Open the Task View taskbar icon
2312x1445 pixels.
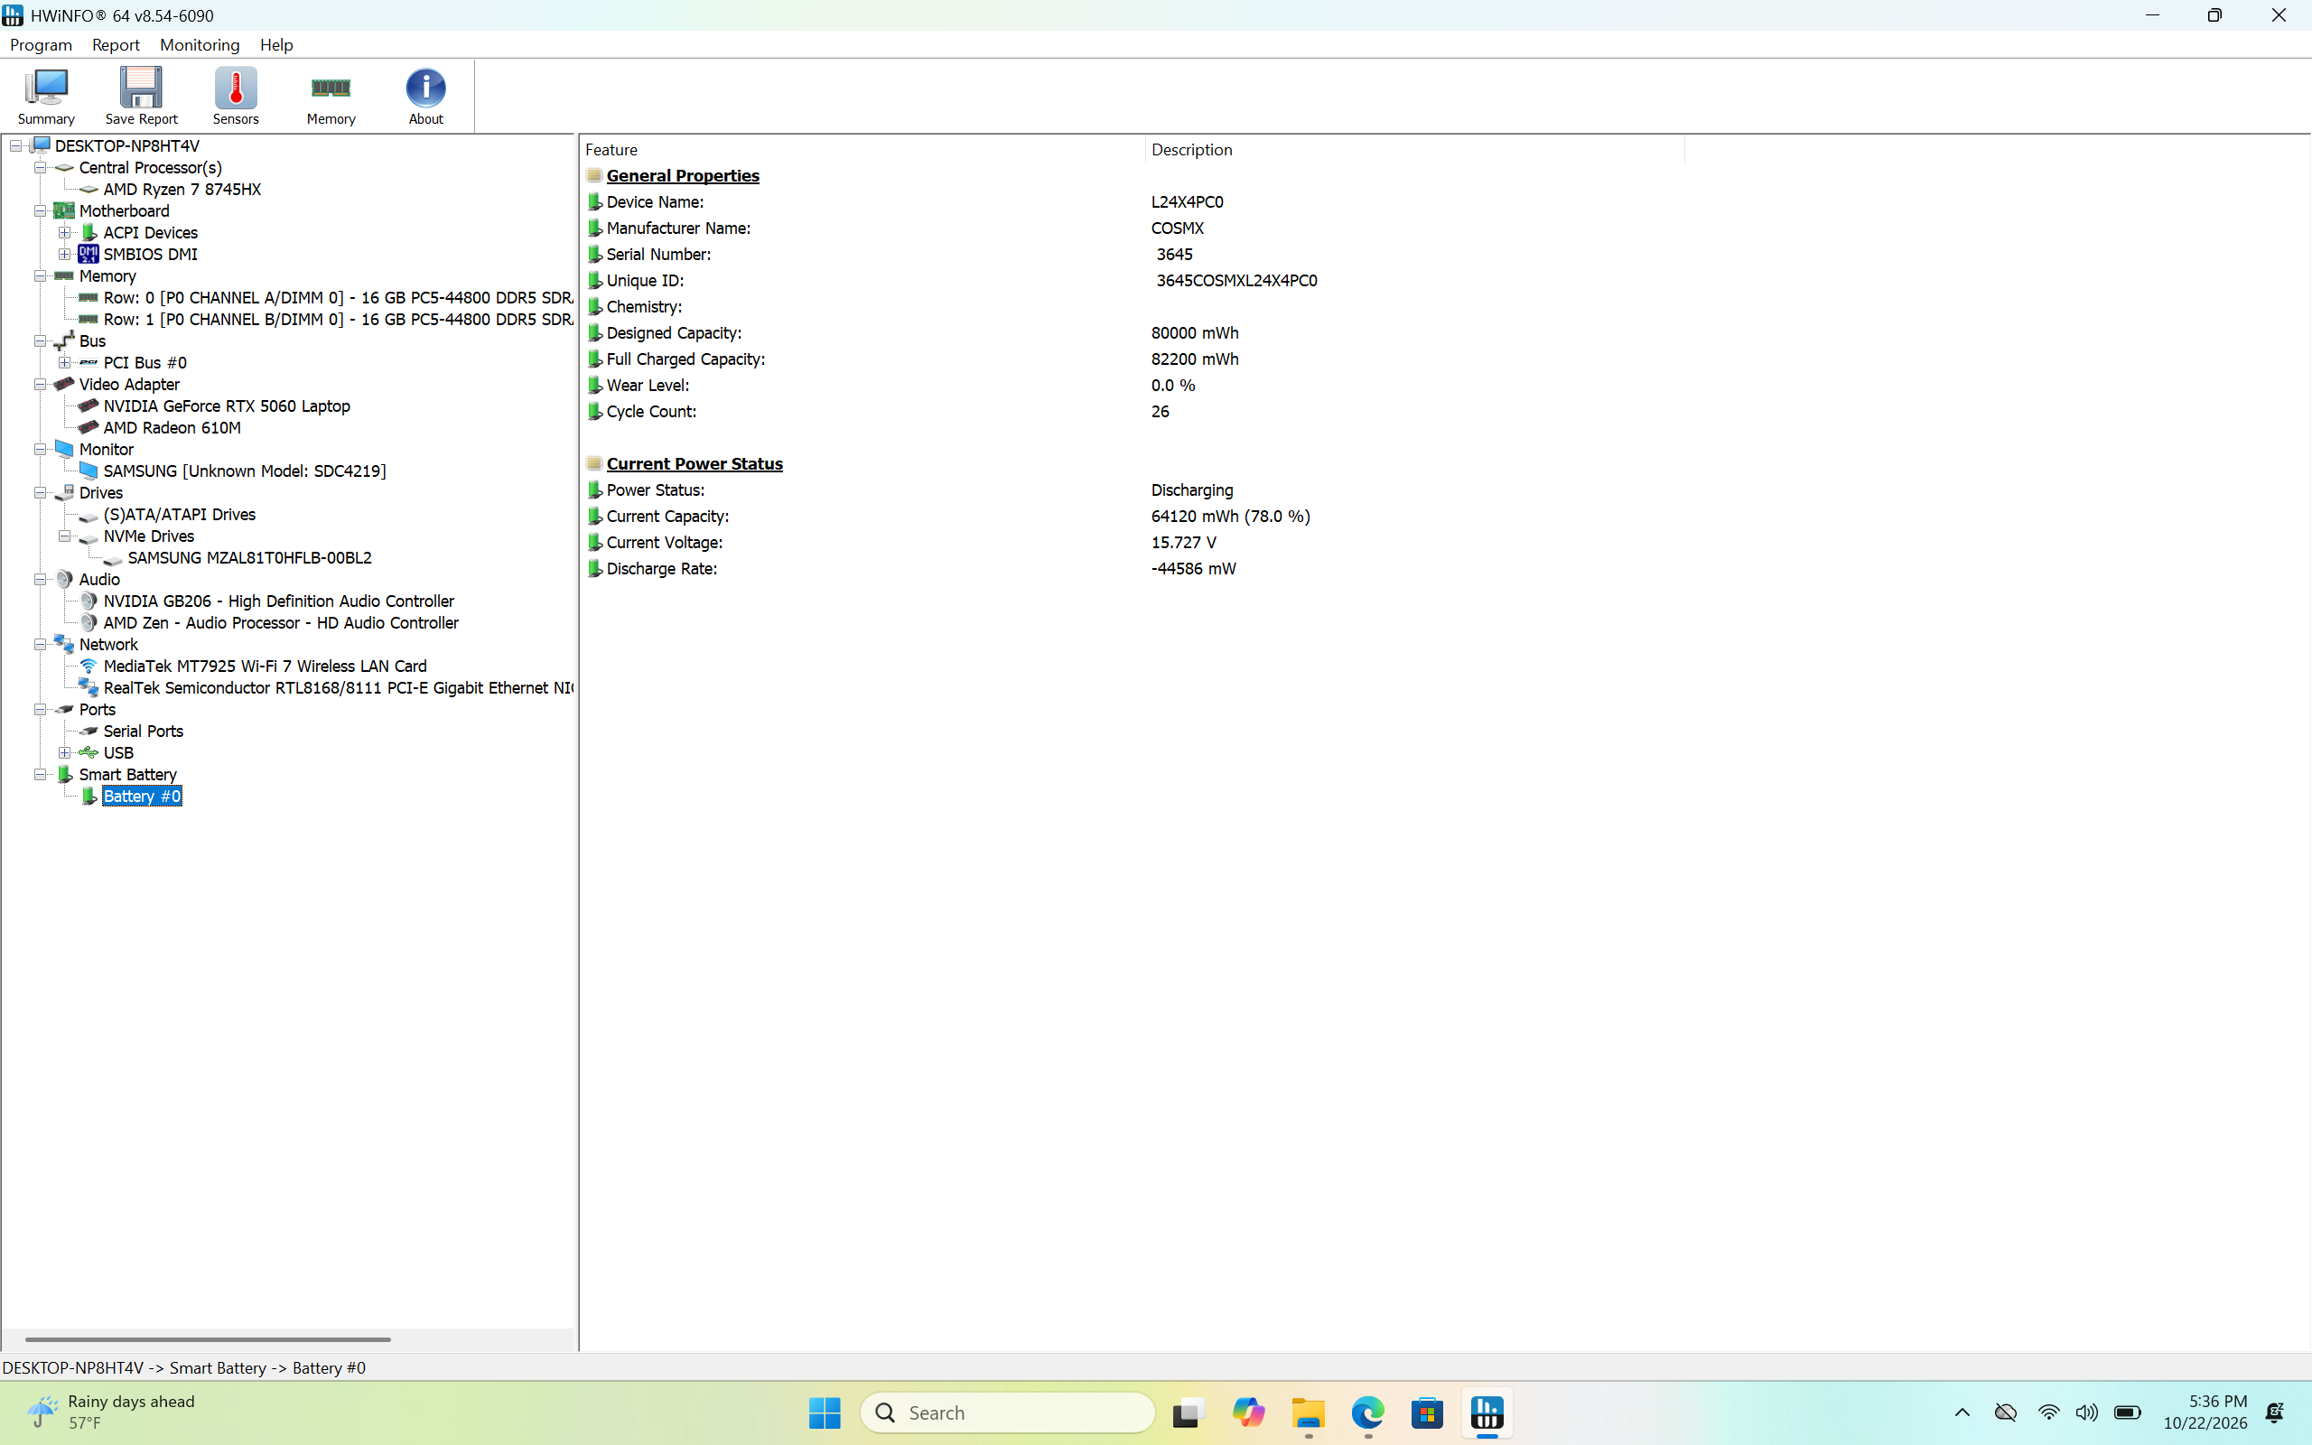(1188, 1412)
